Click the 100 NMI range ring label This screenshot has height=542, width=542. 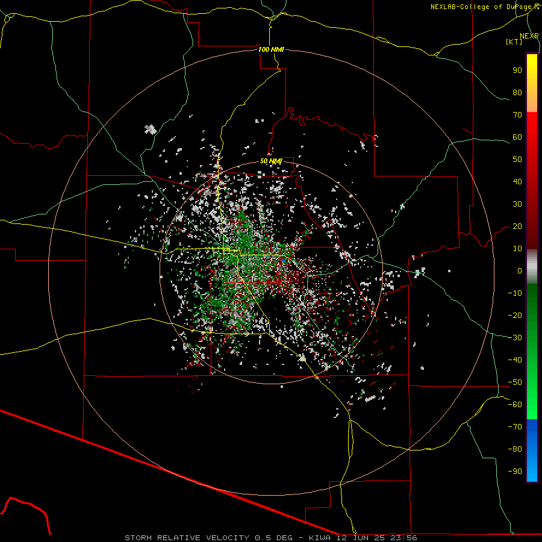point(271,49)
